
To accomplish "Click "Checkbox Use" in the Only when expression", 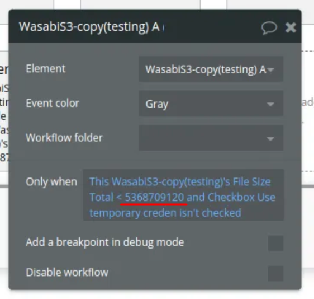I will click(x=241, y=198).
